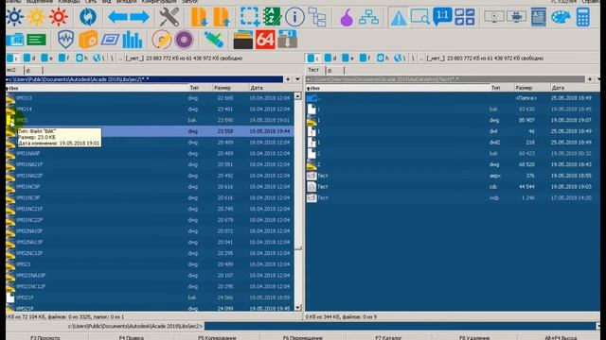Open the search magnifier window icon
606x340 pixels.
[x=419, y=17]
